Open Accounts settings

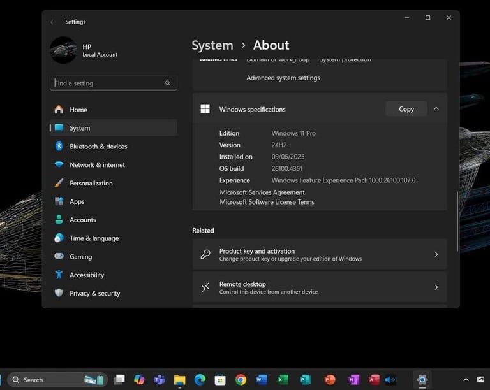(113, 220)
